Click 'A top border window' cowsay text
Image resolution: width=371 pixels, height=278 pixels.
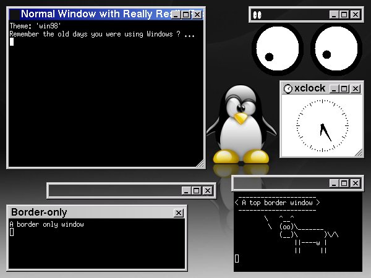click(277, 203)
